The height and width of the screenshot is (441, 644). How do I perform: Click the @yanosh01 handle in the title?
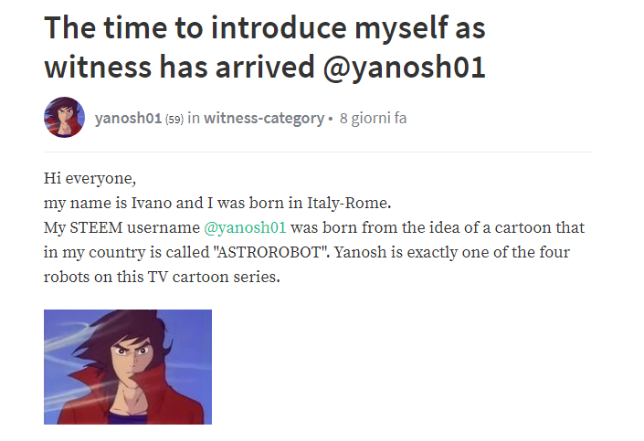point(396,68)
